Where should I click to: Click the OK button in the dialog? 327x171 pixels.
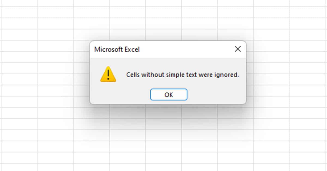tap(169, 94)
